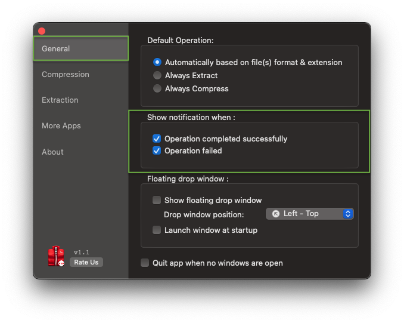Close the preferences window with red button
The width and height of the screenshot is (404, 323).
42,31
